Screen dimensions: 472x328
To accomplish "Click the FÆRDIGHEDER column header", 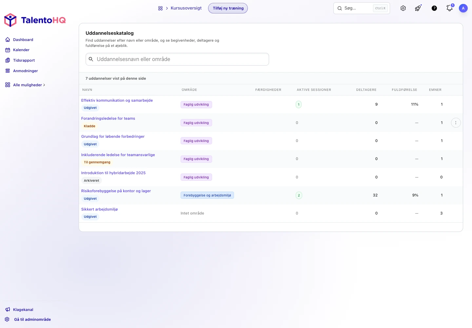I will [x=268, y=90].
